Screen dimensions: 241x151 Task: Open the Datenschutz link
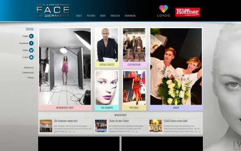click(x=28, y=72)
